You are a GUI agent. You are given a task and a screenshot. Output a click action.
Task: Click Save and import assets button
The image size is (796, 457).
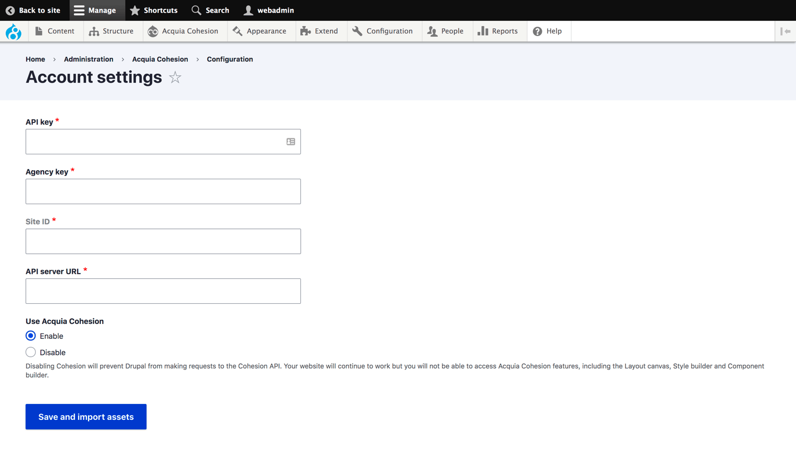(x=86, y=417)
